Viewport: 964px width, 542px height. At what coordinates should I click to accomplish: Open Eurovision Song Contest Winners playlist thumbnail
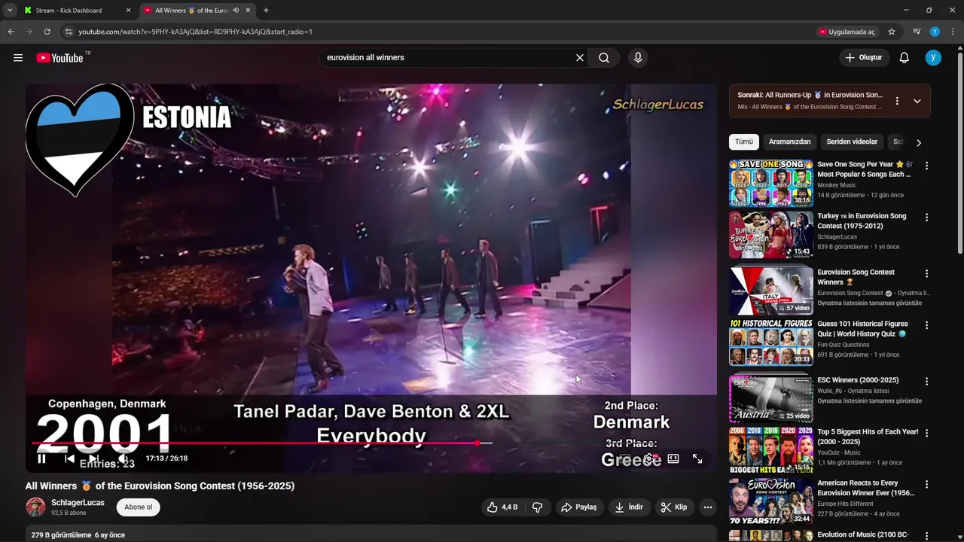click(771, 291)
